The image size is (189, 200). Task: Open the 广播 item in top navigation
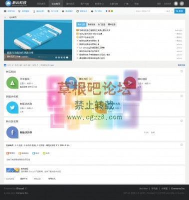tap(126, 3)
